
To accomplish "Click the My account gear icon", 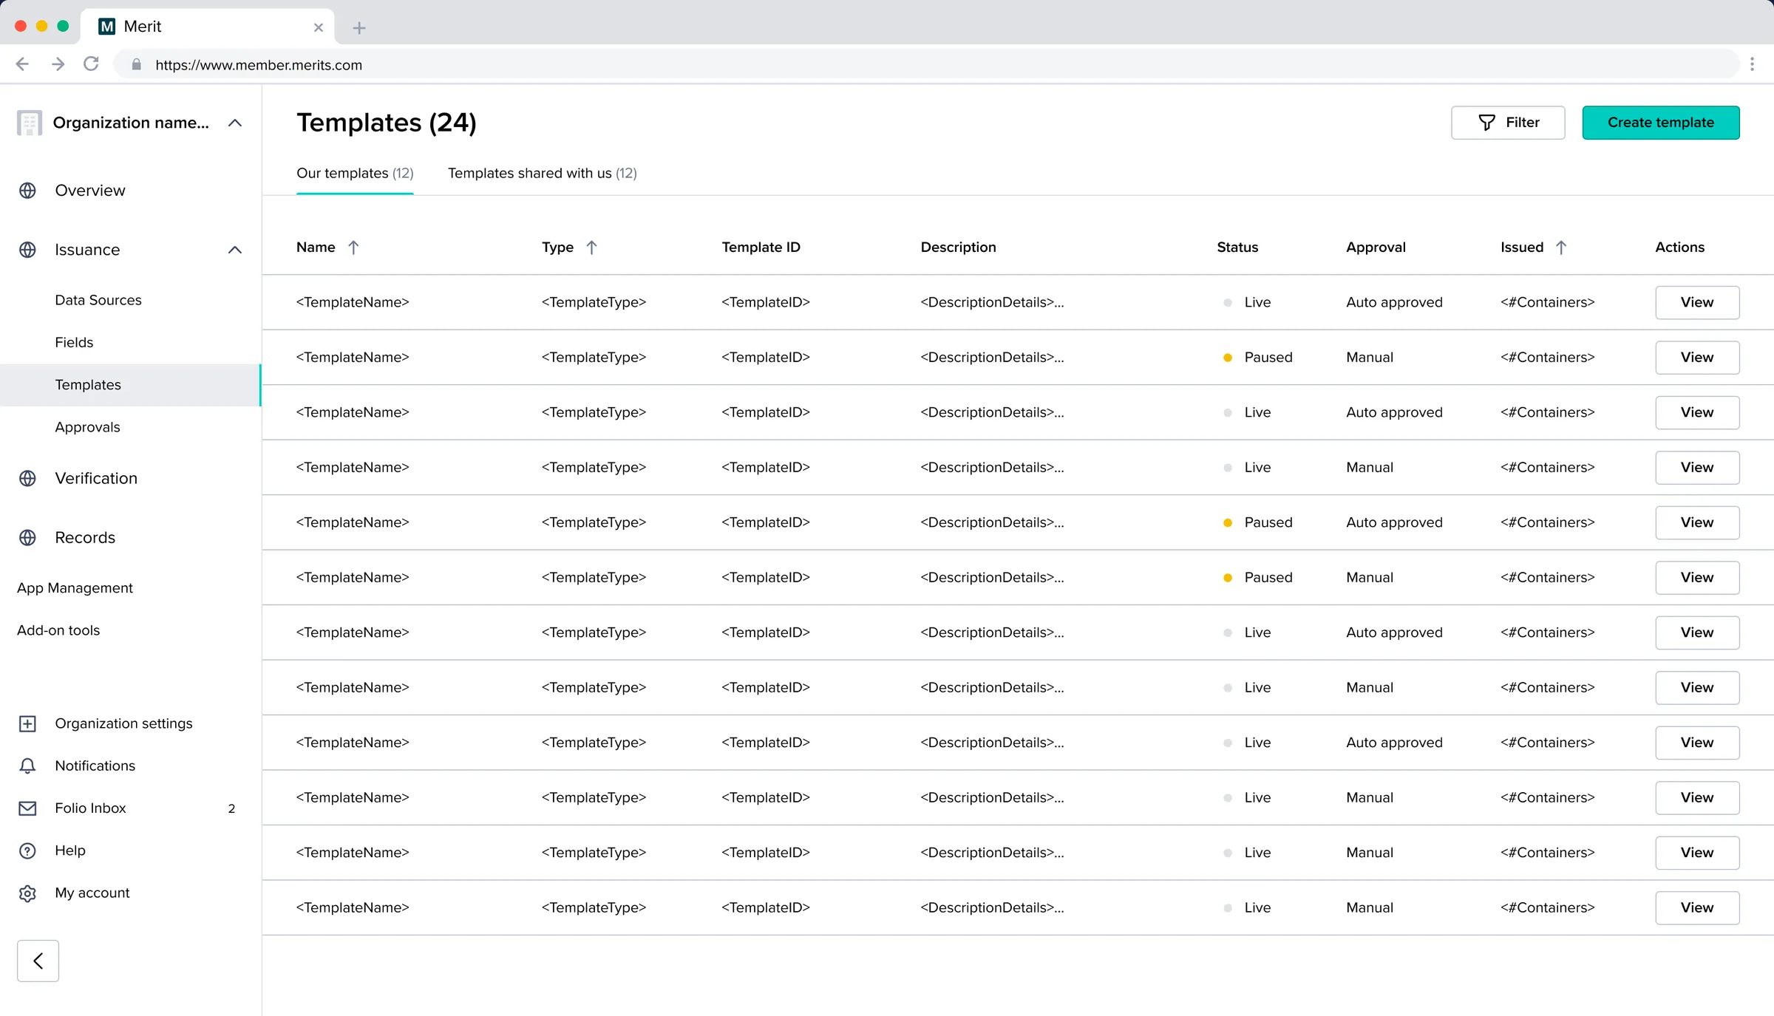I will (27, 893).
